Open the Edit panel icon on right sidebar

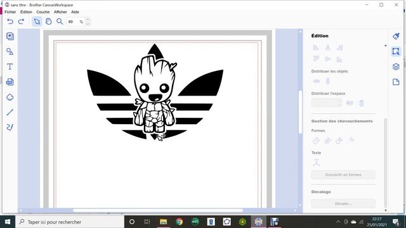(396, 51)
